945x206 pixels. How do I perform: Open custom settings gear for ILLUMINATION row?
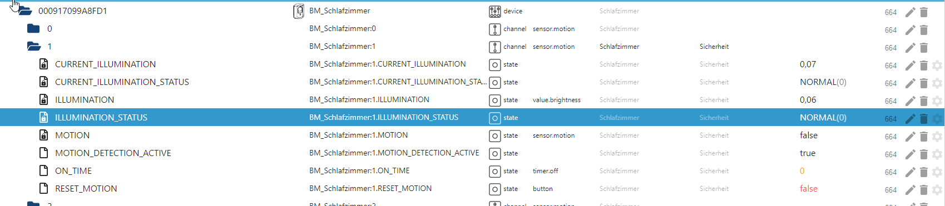pos(937,101)
